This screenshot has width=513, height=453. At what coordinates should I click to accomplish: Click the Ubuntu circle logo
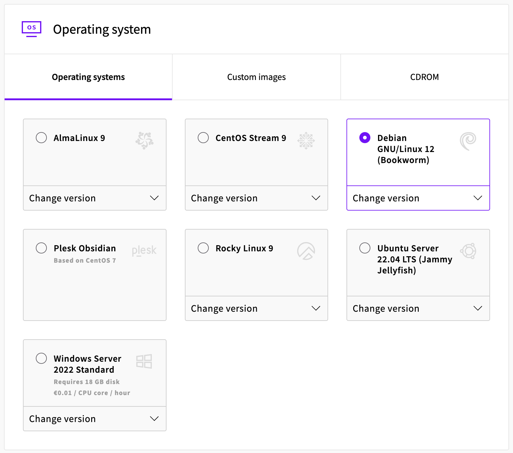coord(468,251)
